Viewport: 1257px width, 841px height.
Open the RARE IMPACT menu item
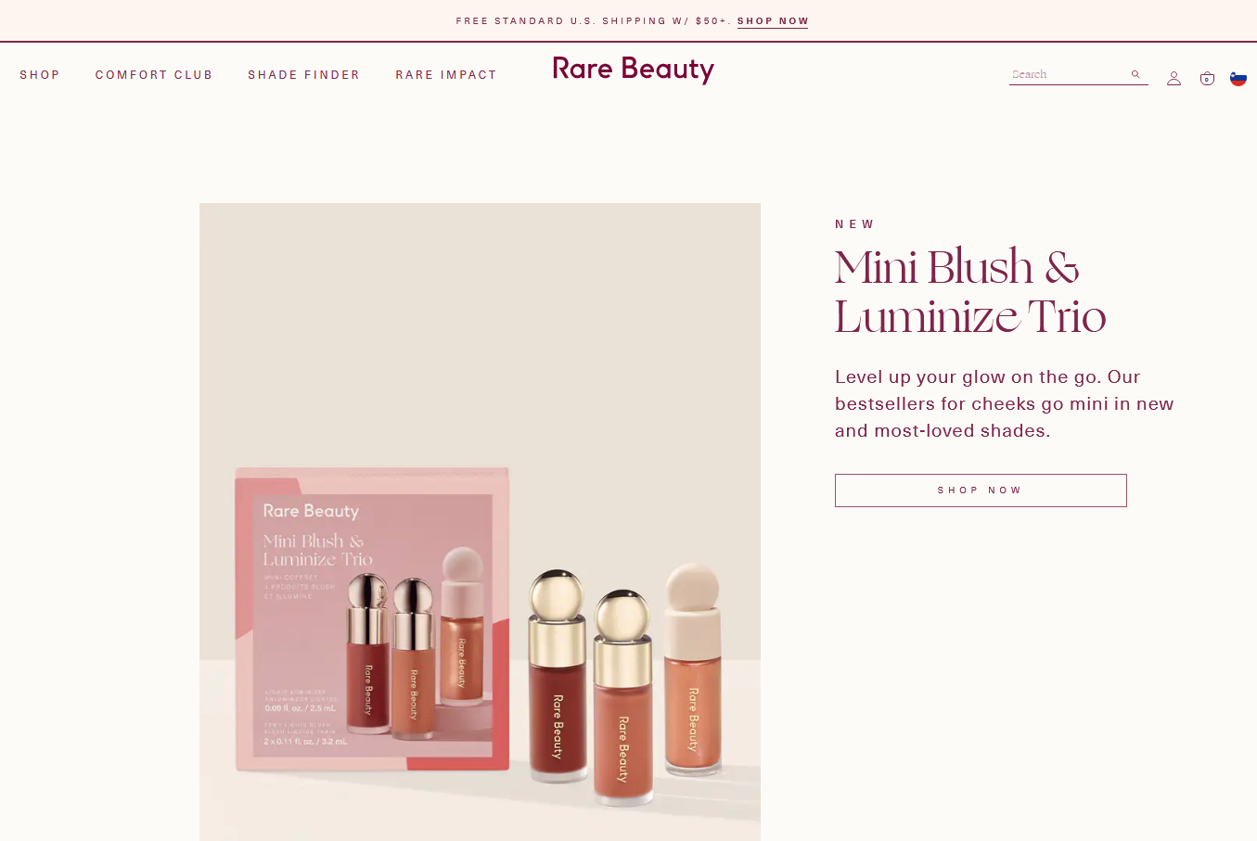pyautogui.click(x=446, y=75)
